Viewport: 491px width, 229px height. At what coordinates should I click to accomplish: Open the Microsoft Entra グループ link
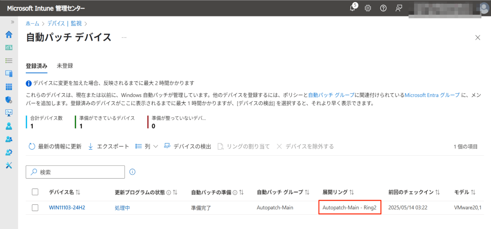pos(431,95)
